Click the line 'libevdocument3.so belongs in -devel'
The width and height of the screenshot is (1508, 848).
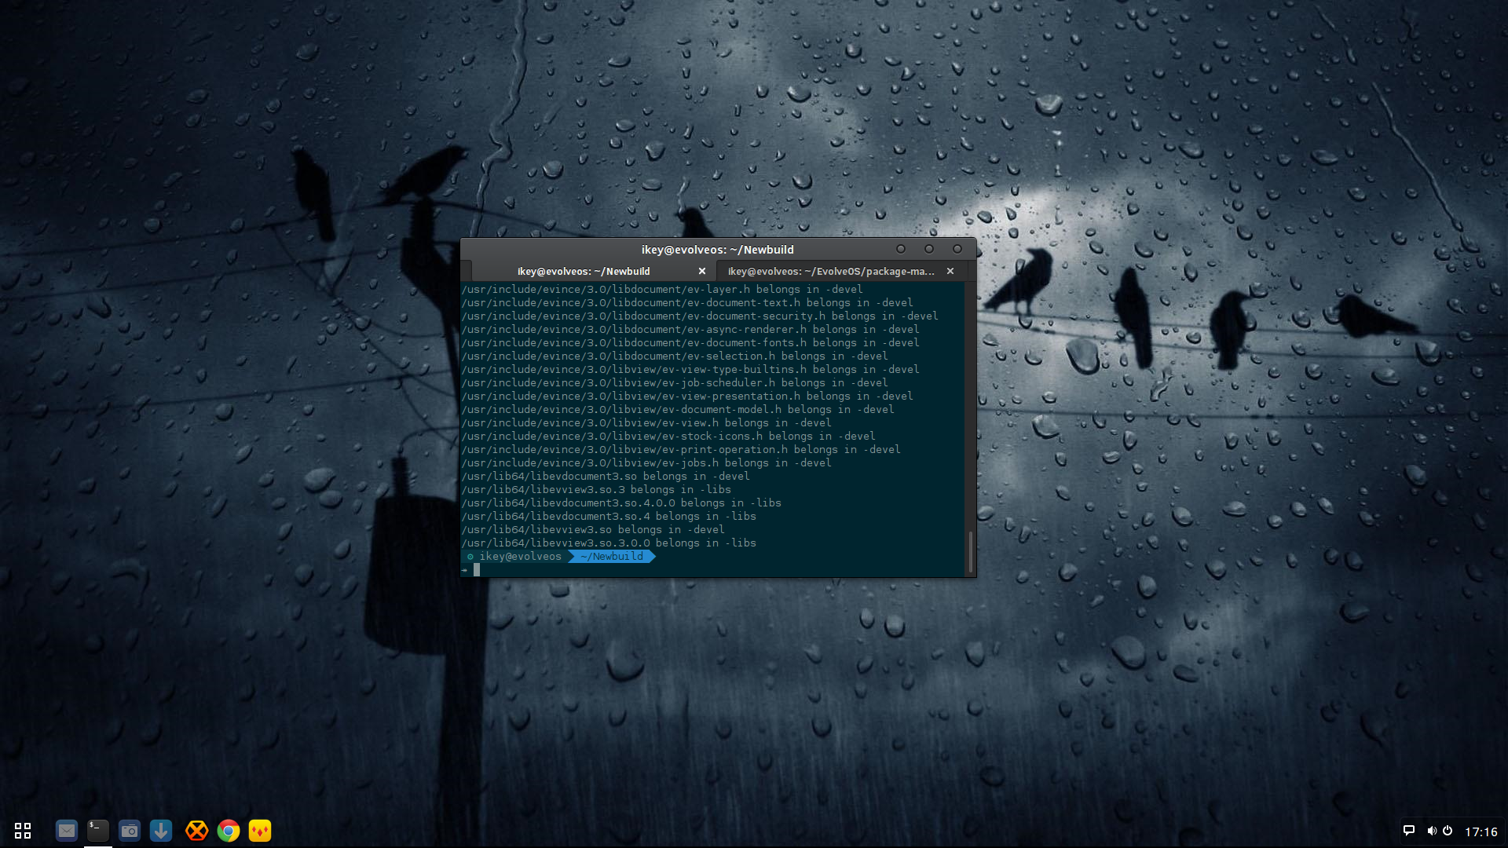606,477
